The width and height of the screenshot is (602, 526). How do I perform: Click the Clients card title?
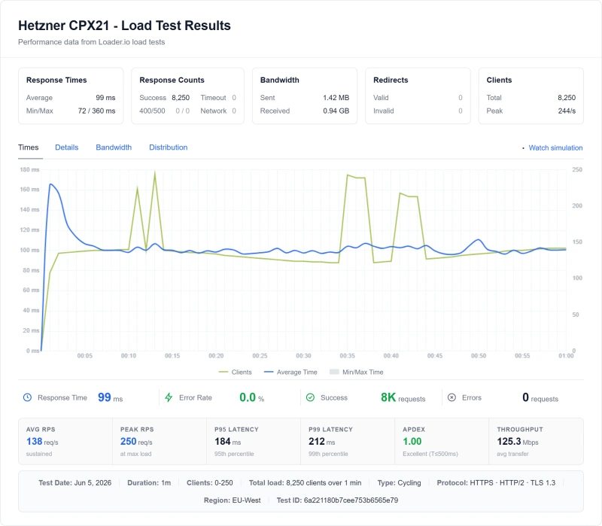click(x=499, y=80)
